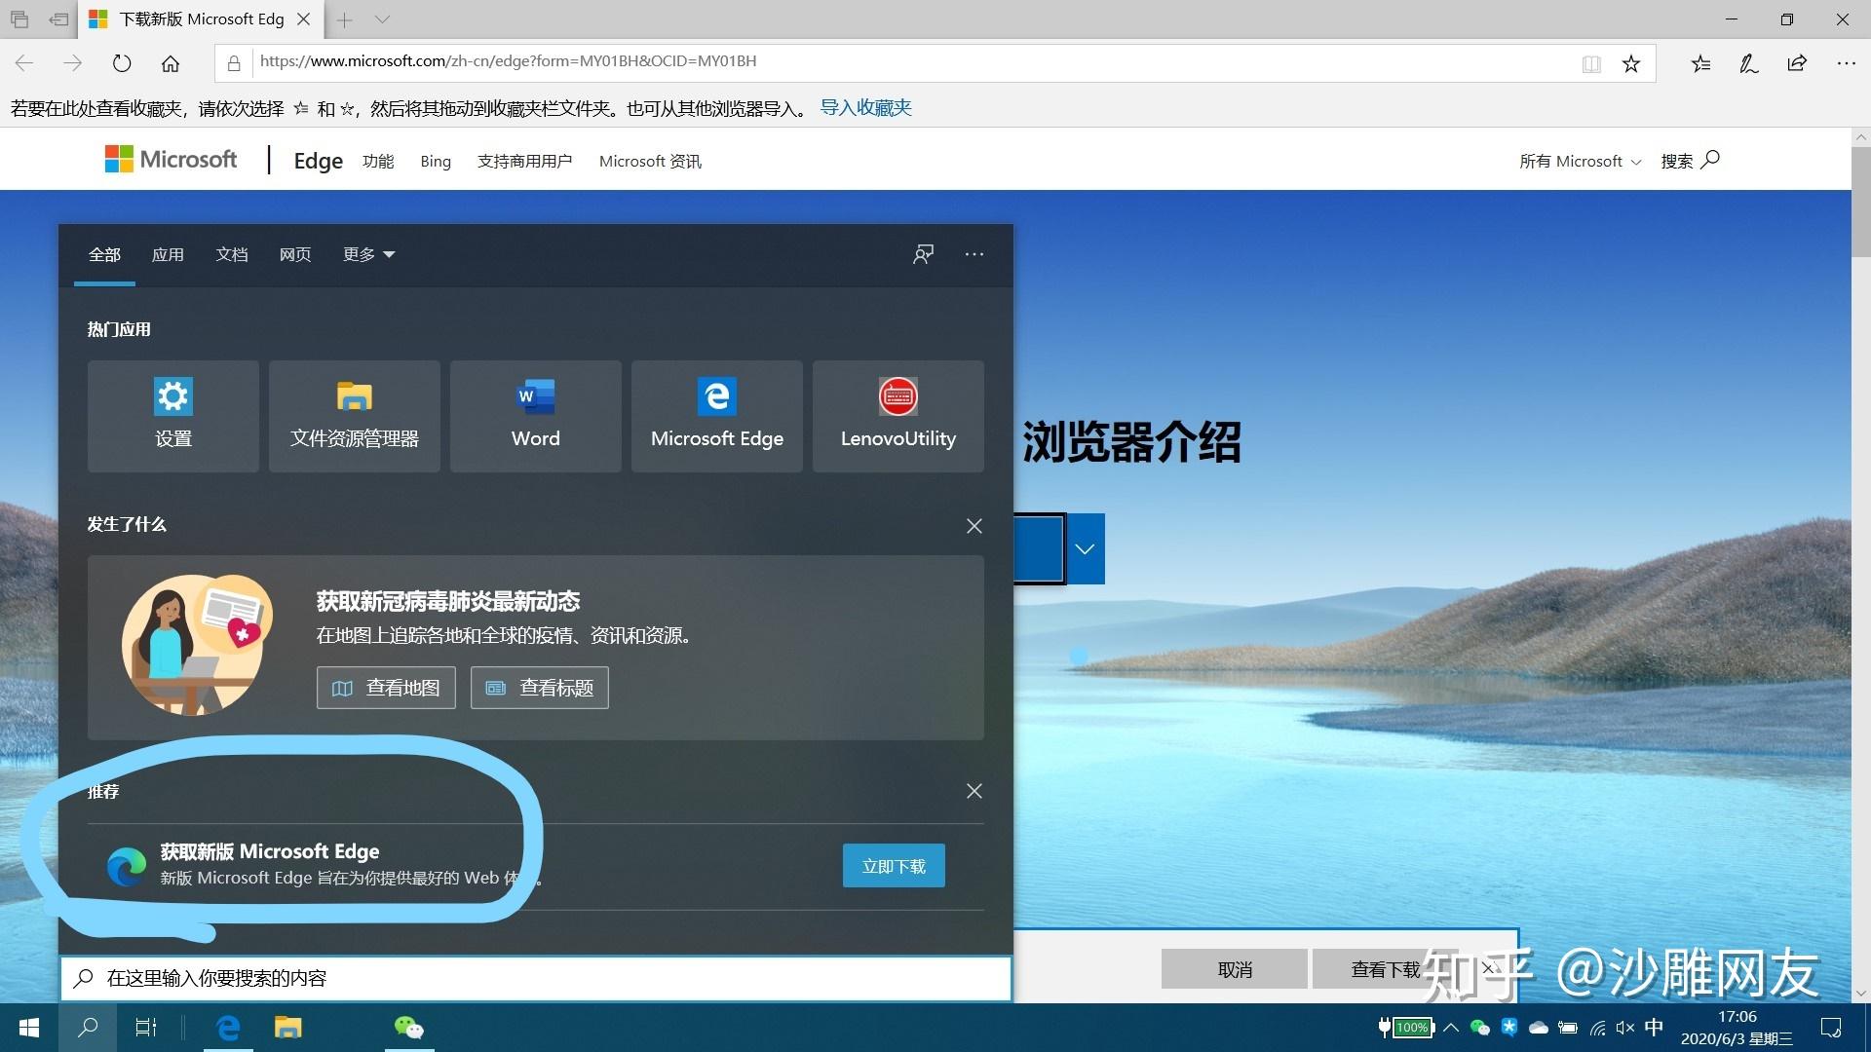This screenshot has height=1052, width=1871.
Task: Click the Wi-Fi network tray icon
Action: (1597, 1028)
